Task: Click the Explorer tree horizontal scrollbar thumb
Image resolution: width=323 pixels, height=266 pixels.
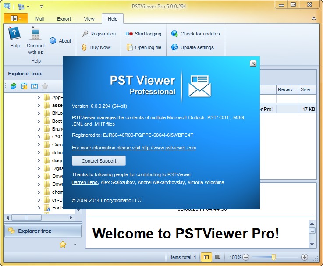Action: coord(26,218)
